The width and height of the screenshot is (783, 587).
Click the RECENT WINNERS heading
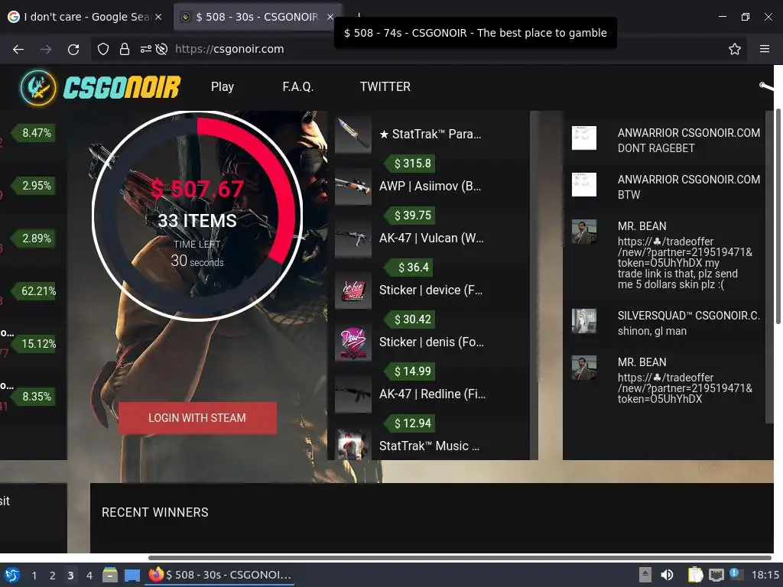tap(154, 513)
